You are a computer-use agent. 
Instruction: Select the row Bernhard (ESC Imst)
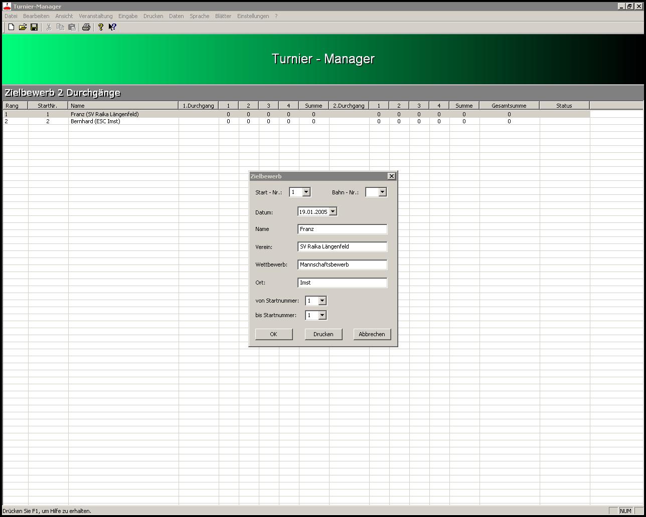(x=296, y=121)
